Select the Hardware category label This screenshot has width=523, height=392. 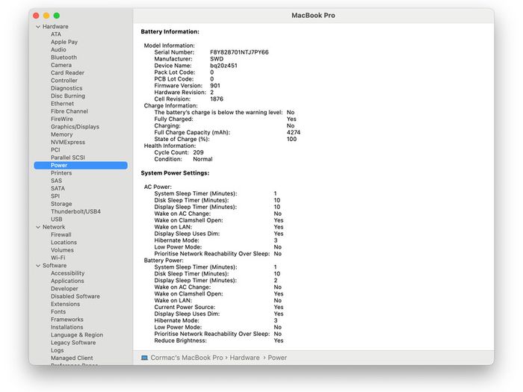(55, 27)
